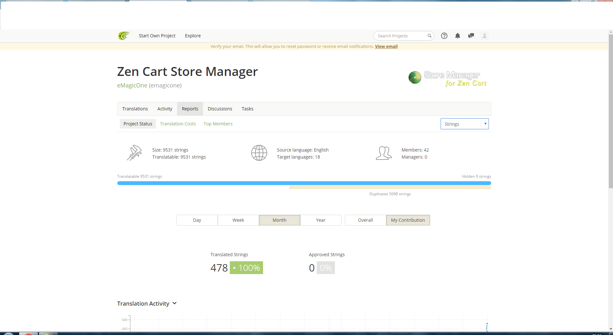Click 'Target languages: 18' text
613x335 pixels.
(x=298, y=157)
